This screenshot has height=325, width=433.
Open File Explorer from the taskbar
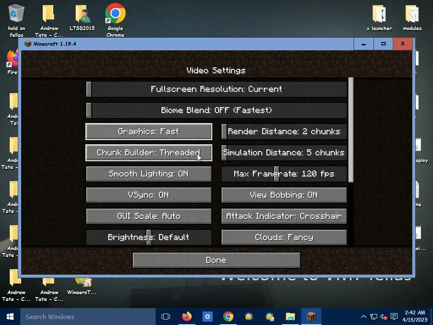coord(290,317)
